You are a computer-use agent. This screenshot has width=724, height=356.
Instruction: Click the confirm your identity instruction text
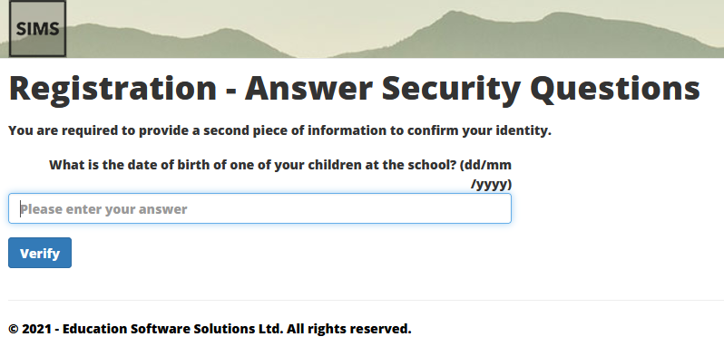(x=279, y=130)
